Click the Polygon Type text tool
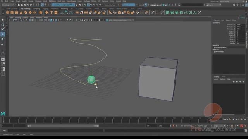The width and height of the screenshot is (248, 139). coord(52,12)
